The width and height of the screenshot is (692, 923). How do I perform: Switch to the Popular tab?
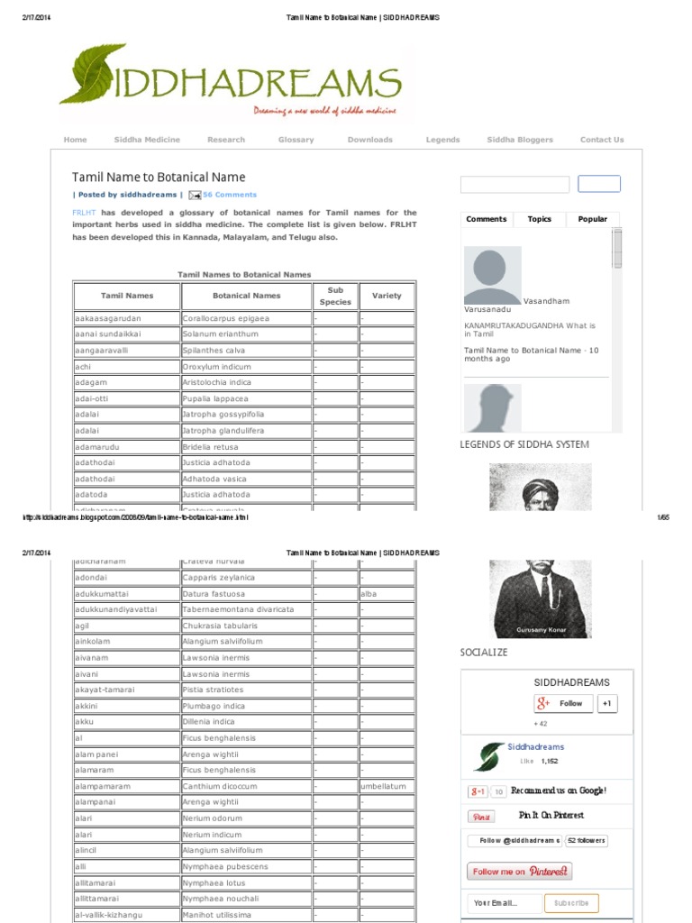pyautogui.click(x=592, y=219)
